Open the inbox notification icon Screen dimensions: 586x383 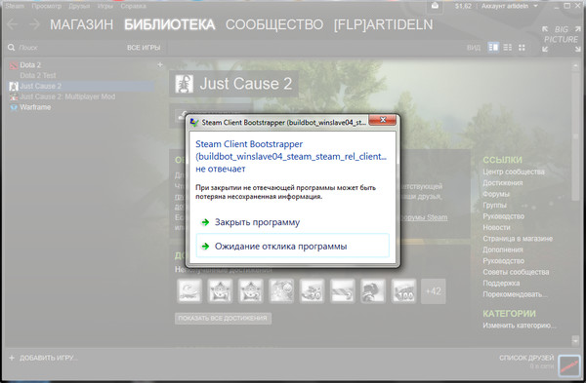435,6
